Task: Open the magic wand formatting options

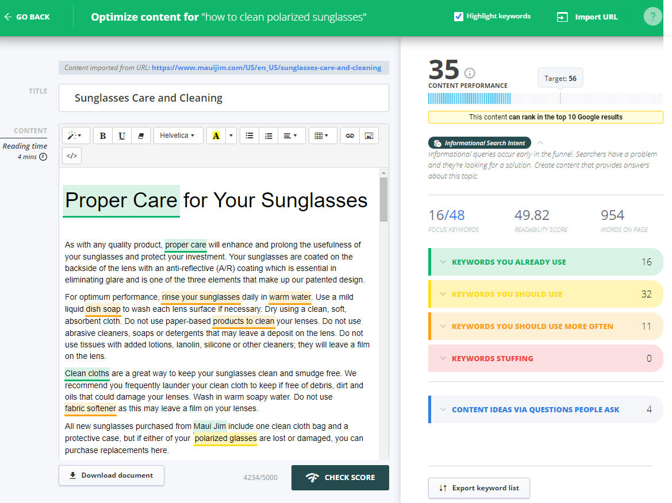Action: [74, 135]
